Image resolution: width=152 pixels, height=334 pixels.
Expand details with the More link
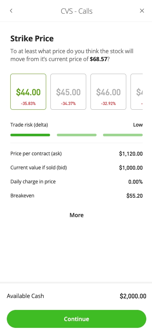coord(77,215)
